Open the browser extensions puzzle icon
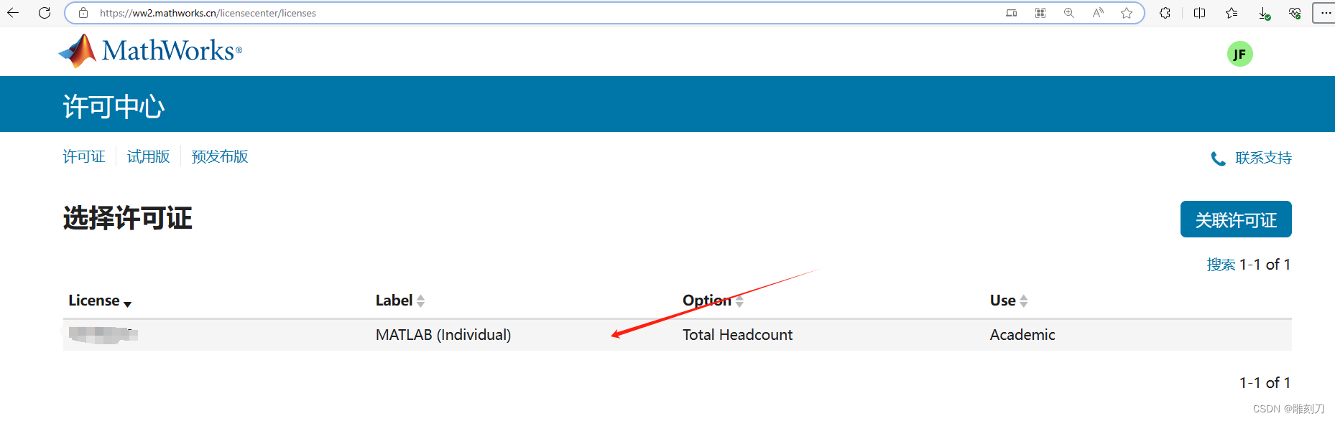Image resolution: width=1335 pixels, height=421 pixels. click(x=1165, y=13)
